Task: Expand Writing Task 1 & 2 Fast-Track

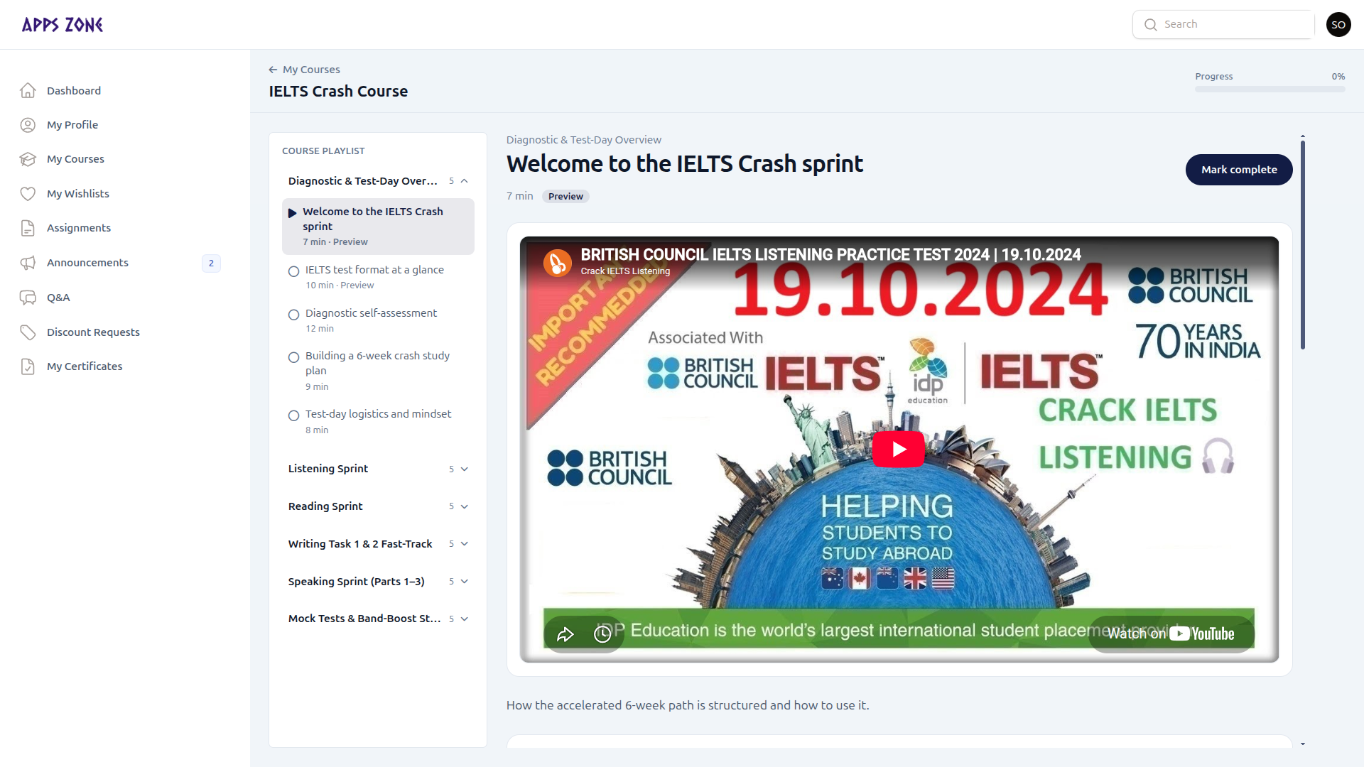Action: coord(378,544)
